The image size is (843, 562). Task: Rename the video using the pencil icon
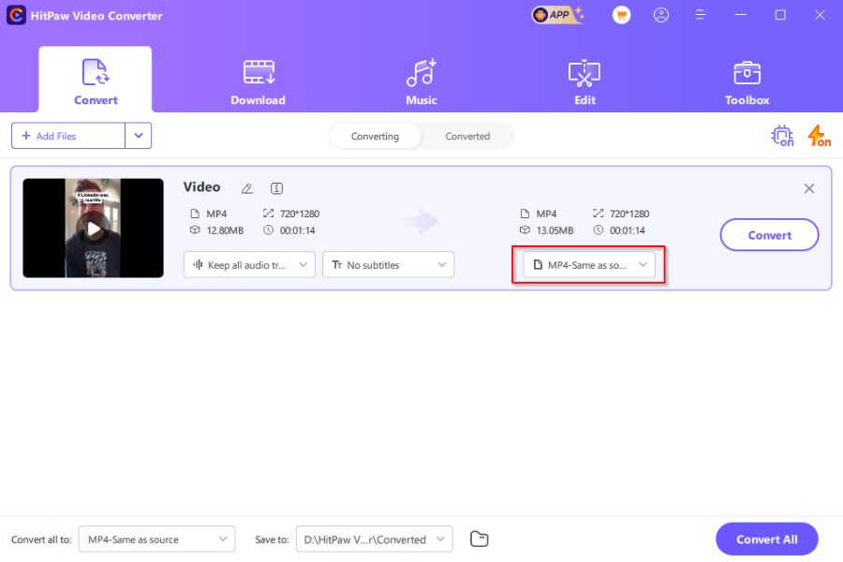point(245,187)
